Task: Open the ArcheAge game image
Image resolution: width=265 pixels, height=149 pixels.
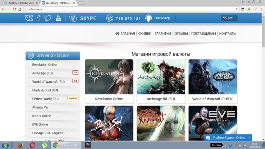Action: 161,77
